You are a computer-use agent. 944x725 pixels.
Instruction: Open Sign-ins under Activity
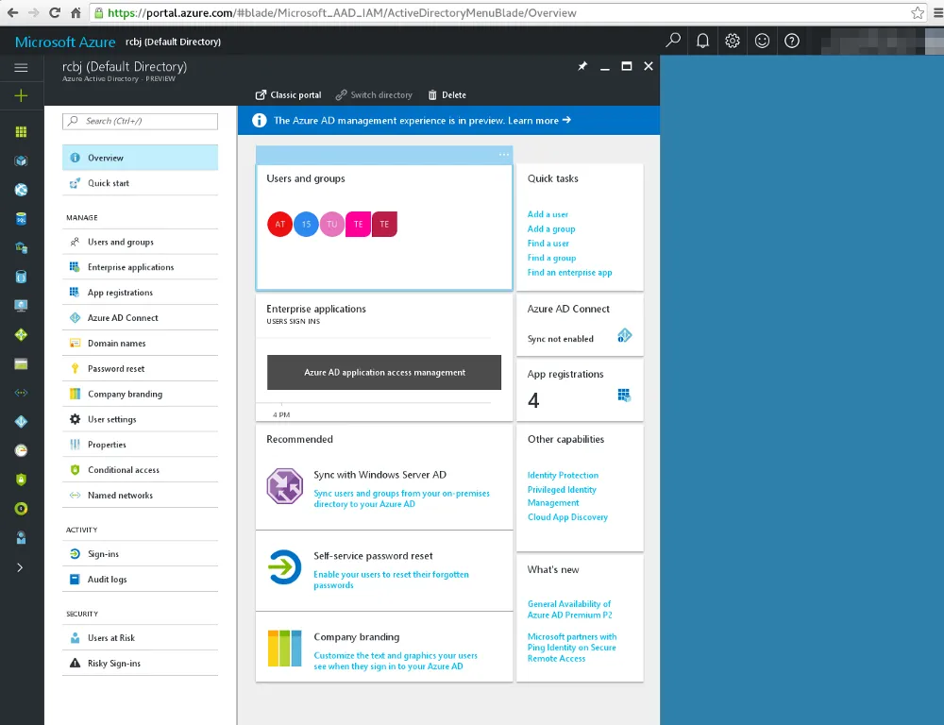[x=141, y=554]
